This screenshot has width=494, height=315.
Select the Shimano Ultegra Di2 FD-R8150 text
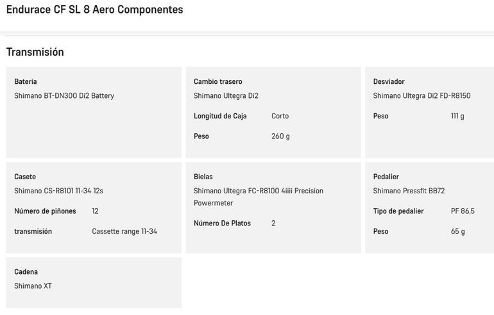tap(422, 95)
